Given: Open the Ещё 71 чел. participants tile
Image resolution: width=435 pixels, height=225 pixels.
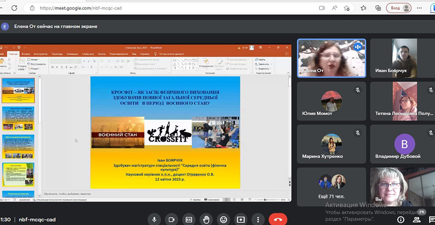Looking at the screenshot, I should 331,185.
